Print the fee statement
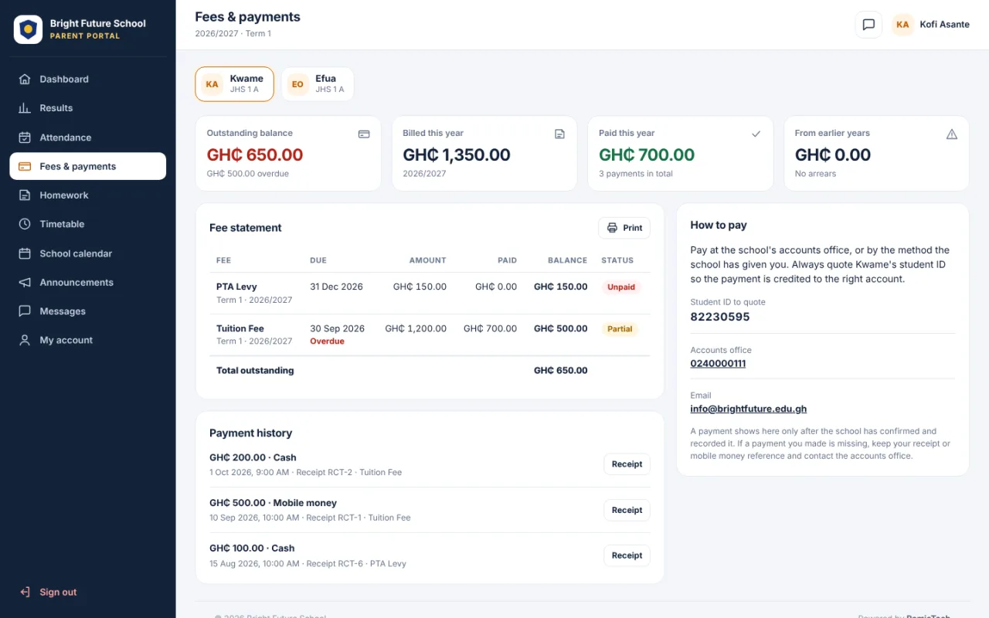 click(x=624, y=228)
